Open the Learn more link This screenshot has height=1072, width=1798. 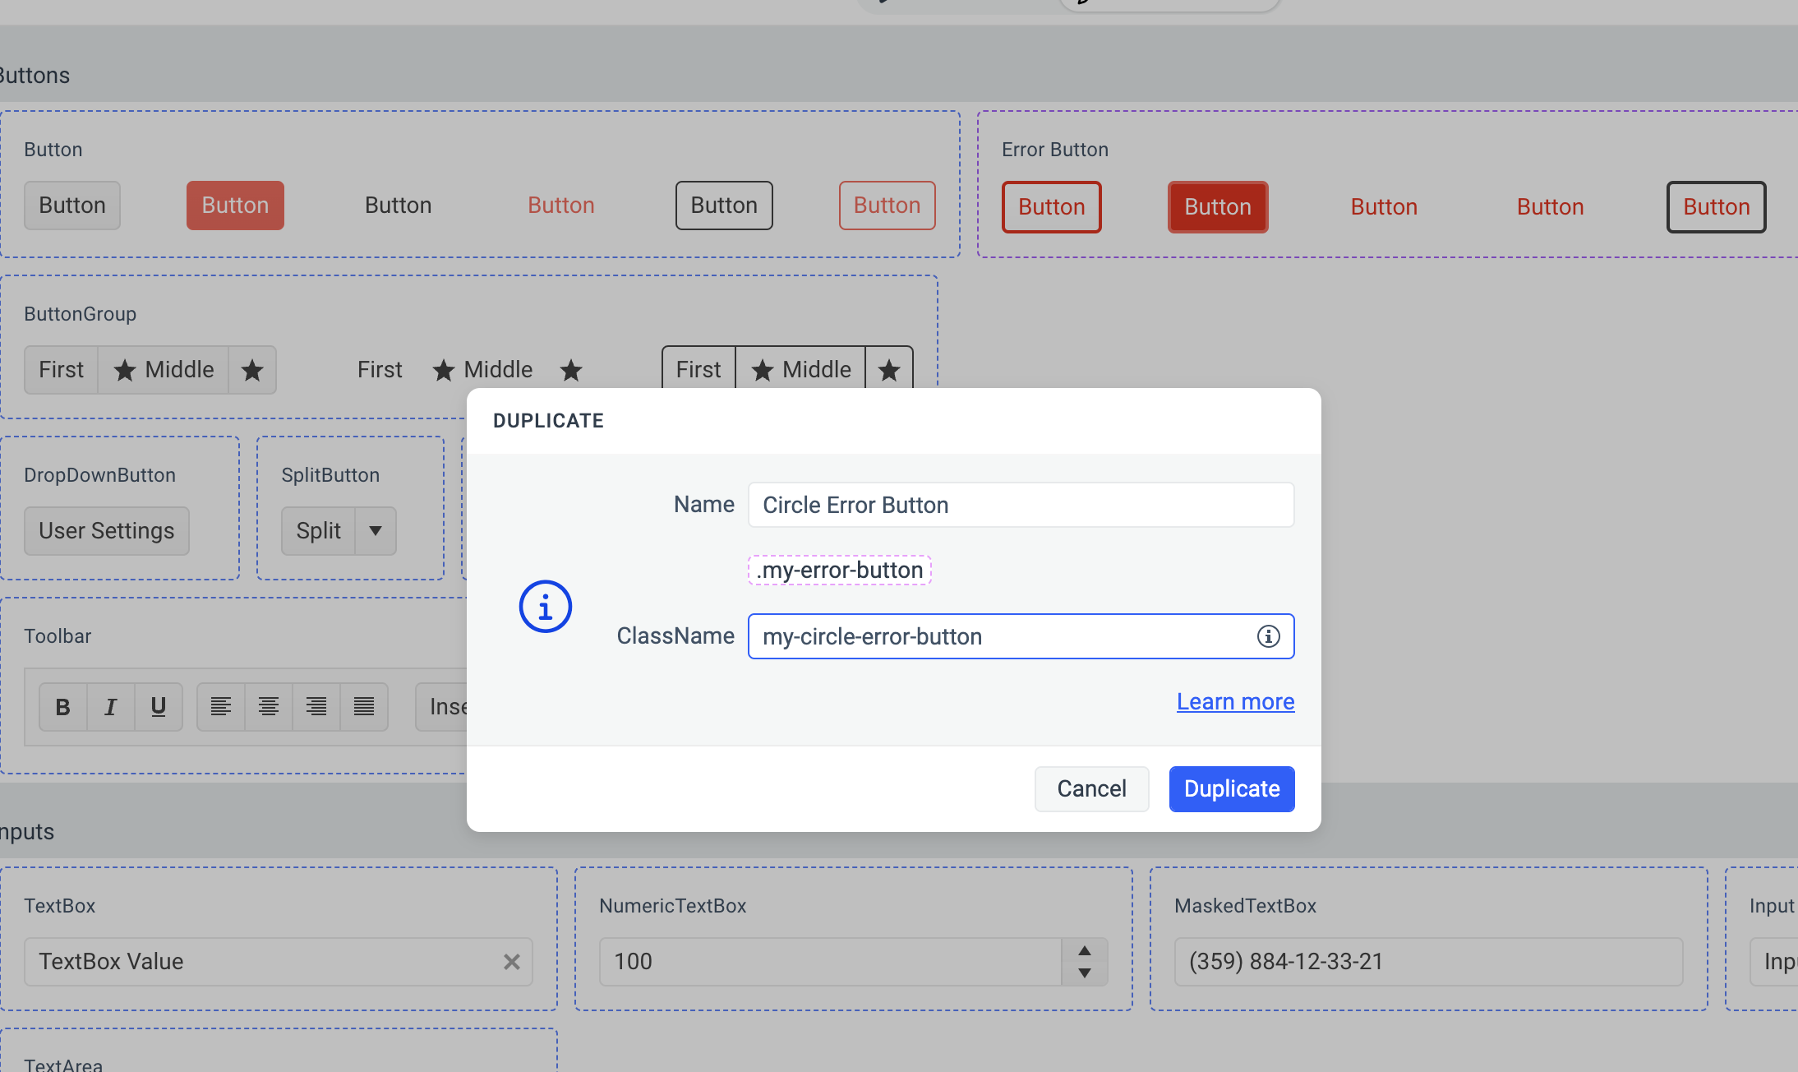click(1235, 701)
